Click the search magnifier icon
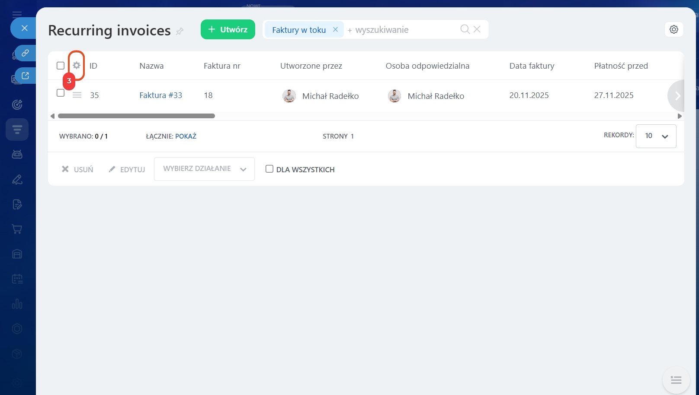The image size is (699, 395). (465, 29)
